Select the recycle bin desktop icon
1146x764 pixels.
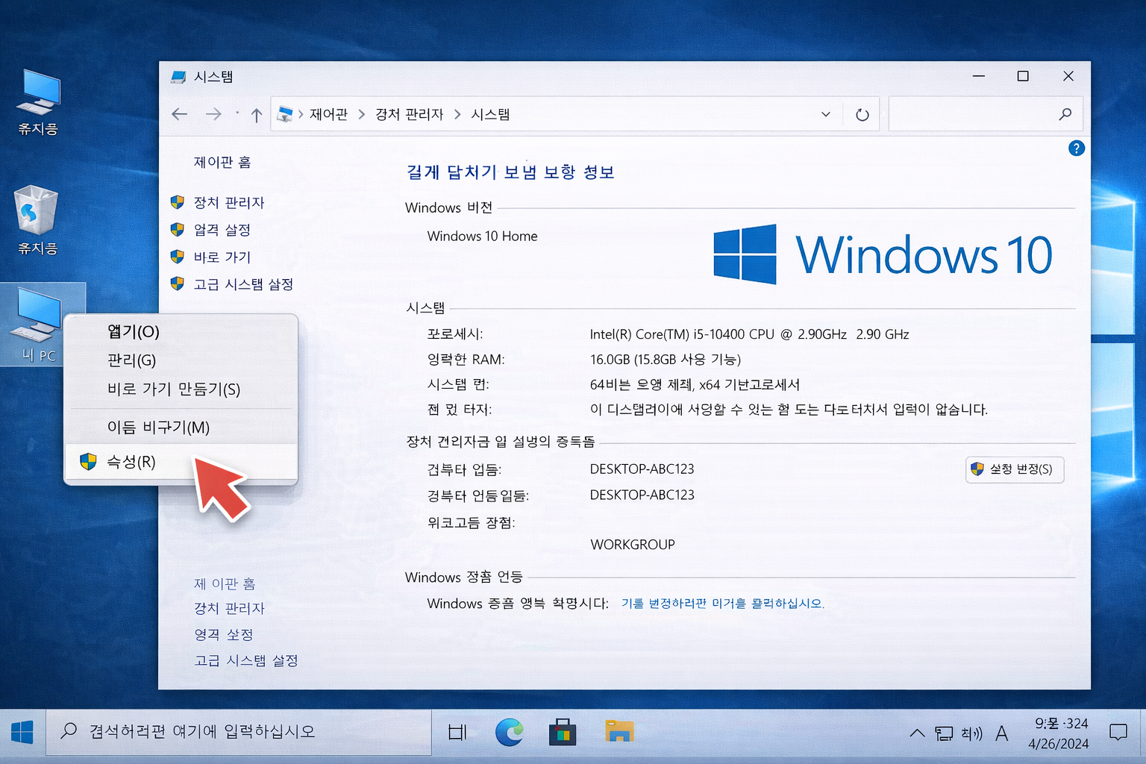[x=37, y=221]
